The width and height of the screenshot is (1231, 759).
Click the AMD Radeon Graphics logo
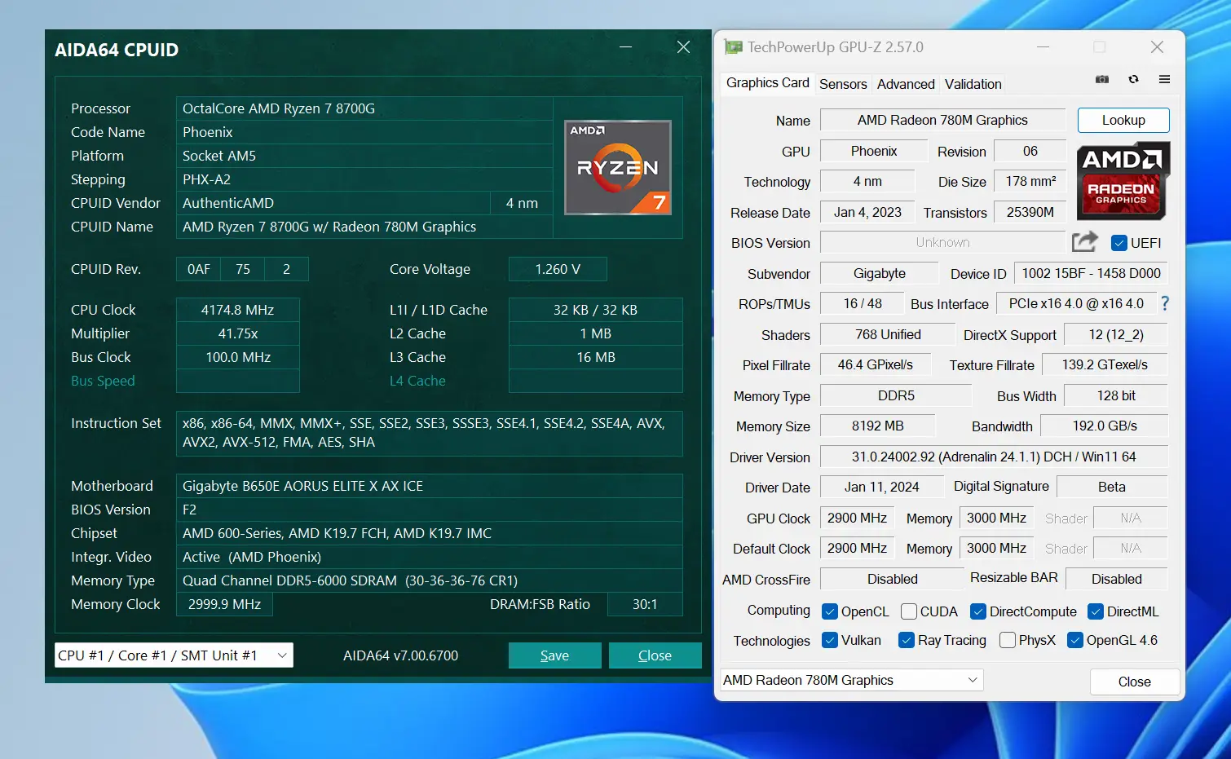1123,181
